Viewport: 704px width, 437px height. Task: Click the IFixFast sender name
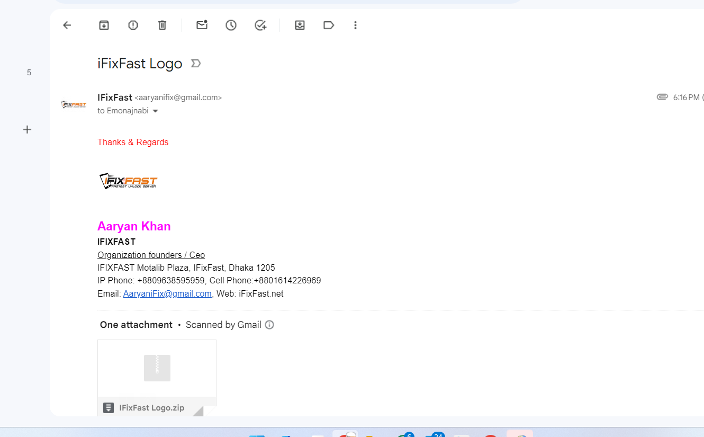pyautogui.click(x=115, y=97)
